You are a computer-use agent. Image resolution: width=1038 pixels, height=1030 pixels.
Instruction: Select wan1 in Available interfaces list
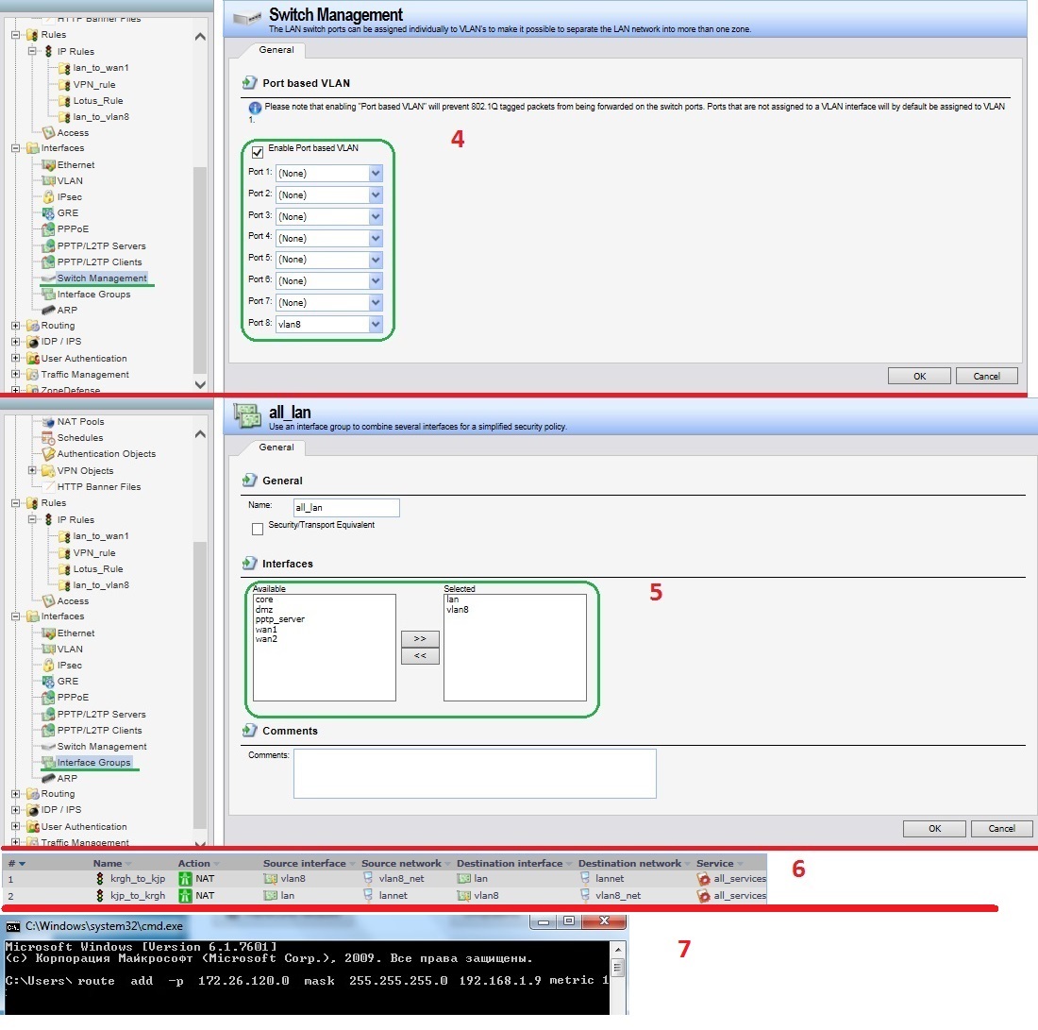pos(266,630)
